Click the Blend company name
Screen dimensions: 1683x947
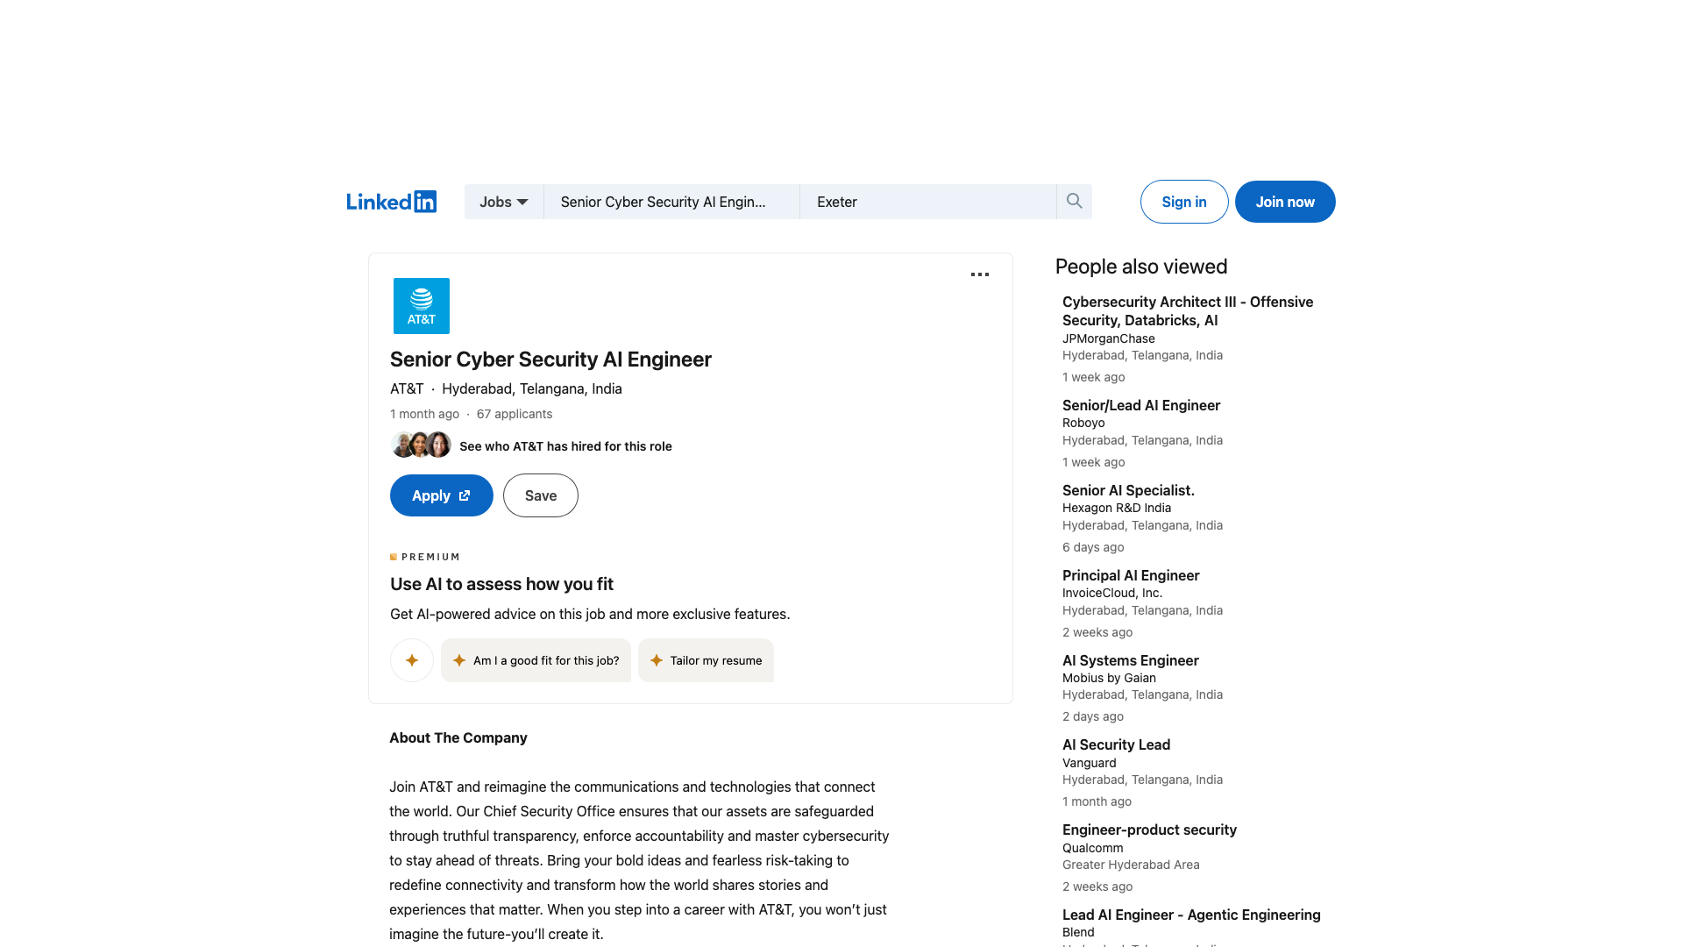tap(1078, 932)
